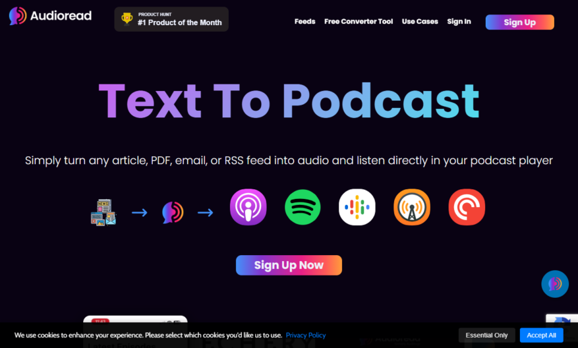Select the Apple Podcasts purple icon
The height and width of the screenshot is (348, 578).
[x=248, y=207]
